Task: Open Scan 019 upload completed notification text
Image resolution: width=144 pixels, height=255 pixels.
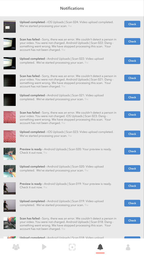Action: [x=62, y=203]
